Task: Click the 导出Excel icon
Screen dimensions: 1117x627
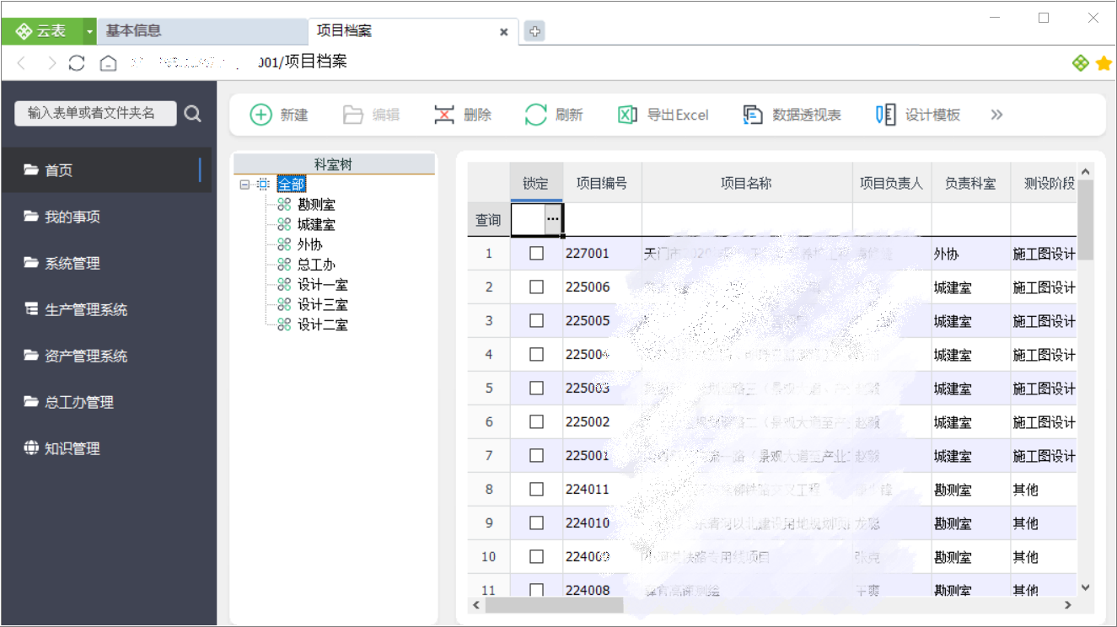Action: 627,115
